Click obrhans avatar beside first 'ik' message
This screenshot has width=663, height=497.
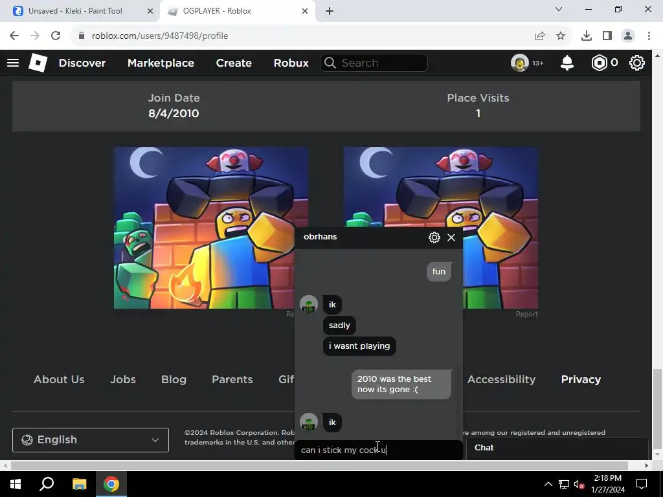click(309, 304)
